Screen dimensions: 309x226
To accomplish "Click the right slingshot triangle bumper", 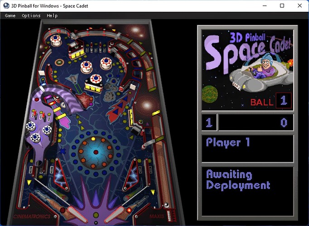I will tap(130, 174).
